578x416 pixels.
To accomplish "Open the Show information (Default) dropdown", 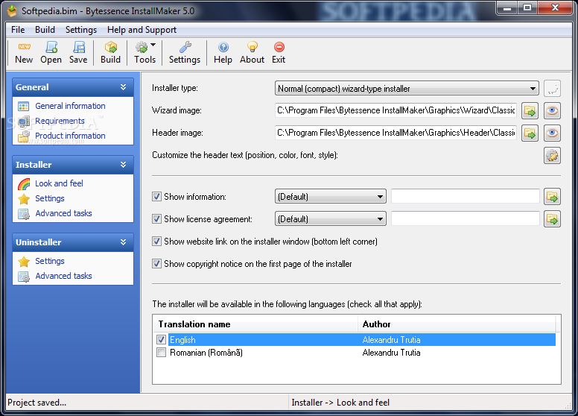I will [330, 197].
